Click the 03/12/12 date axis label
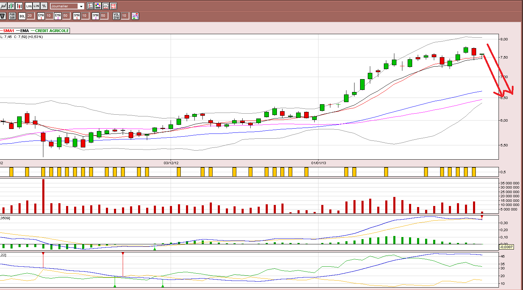 [x=171, y=163]
